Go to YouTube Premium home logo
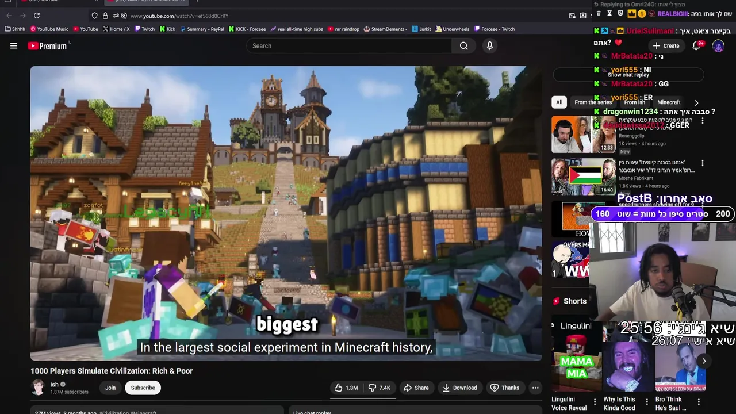Screen dimensions: 736x414 pyautogui.click(x=48, y=46)
